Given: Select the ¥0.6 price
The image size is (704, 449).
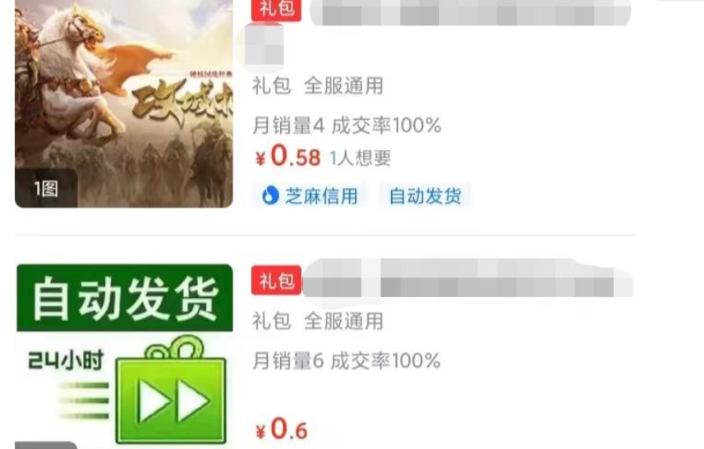Looking at the screenshot, I should coord(282,428).
